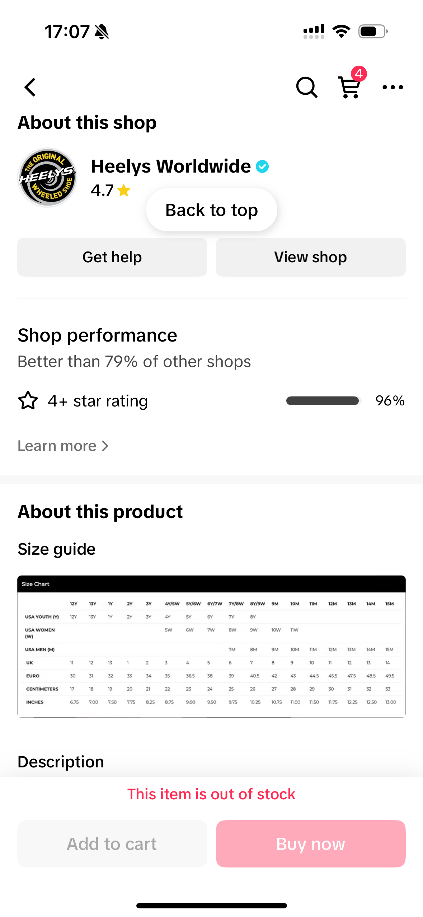The width and height of the screenshot is (423, 917).
Task: Tap the 96% star rating progress bar
Action: pos(323,401)
